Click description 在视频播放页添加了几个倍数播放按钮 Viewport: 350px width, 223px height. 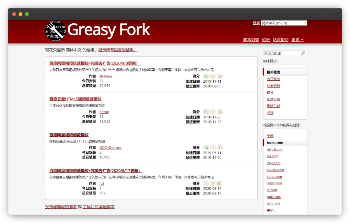[77, 141]
